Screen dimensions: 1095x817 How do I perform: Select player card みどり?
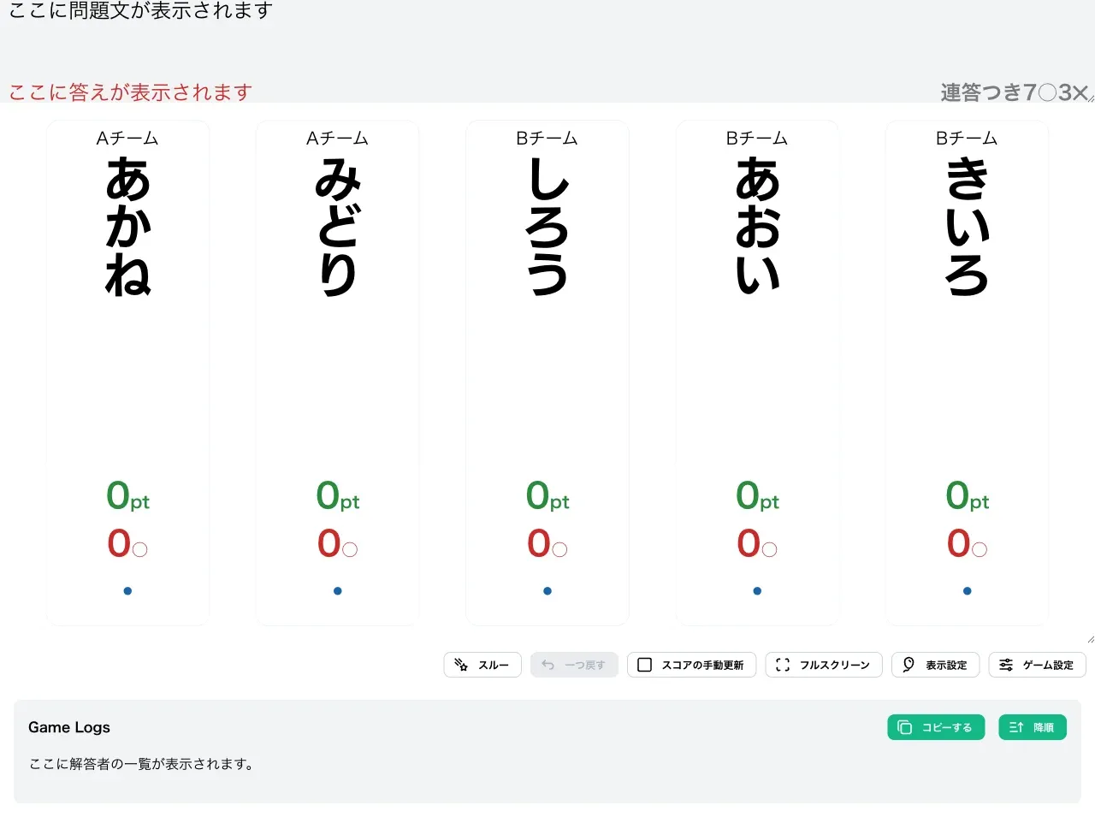point(338,373)
